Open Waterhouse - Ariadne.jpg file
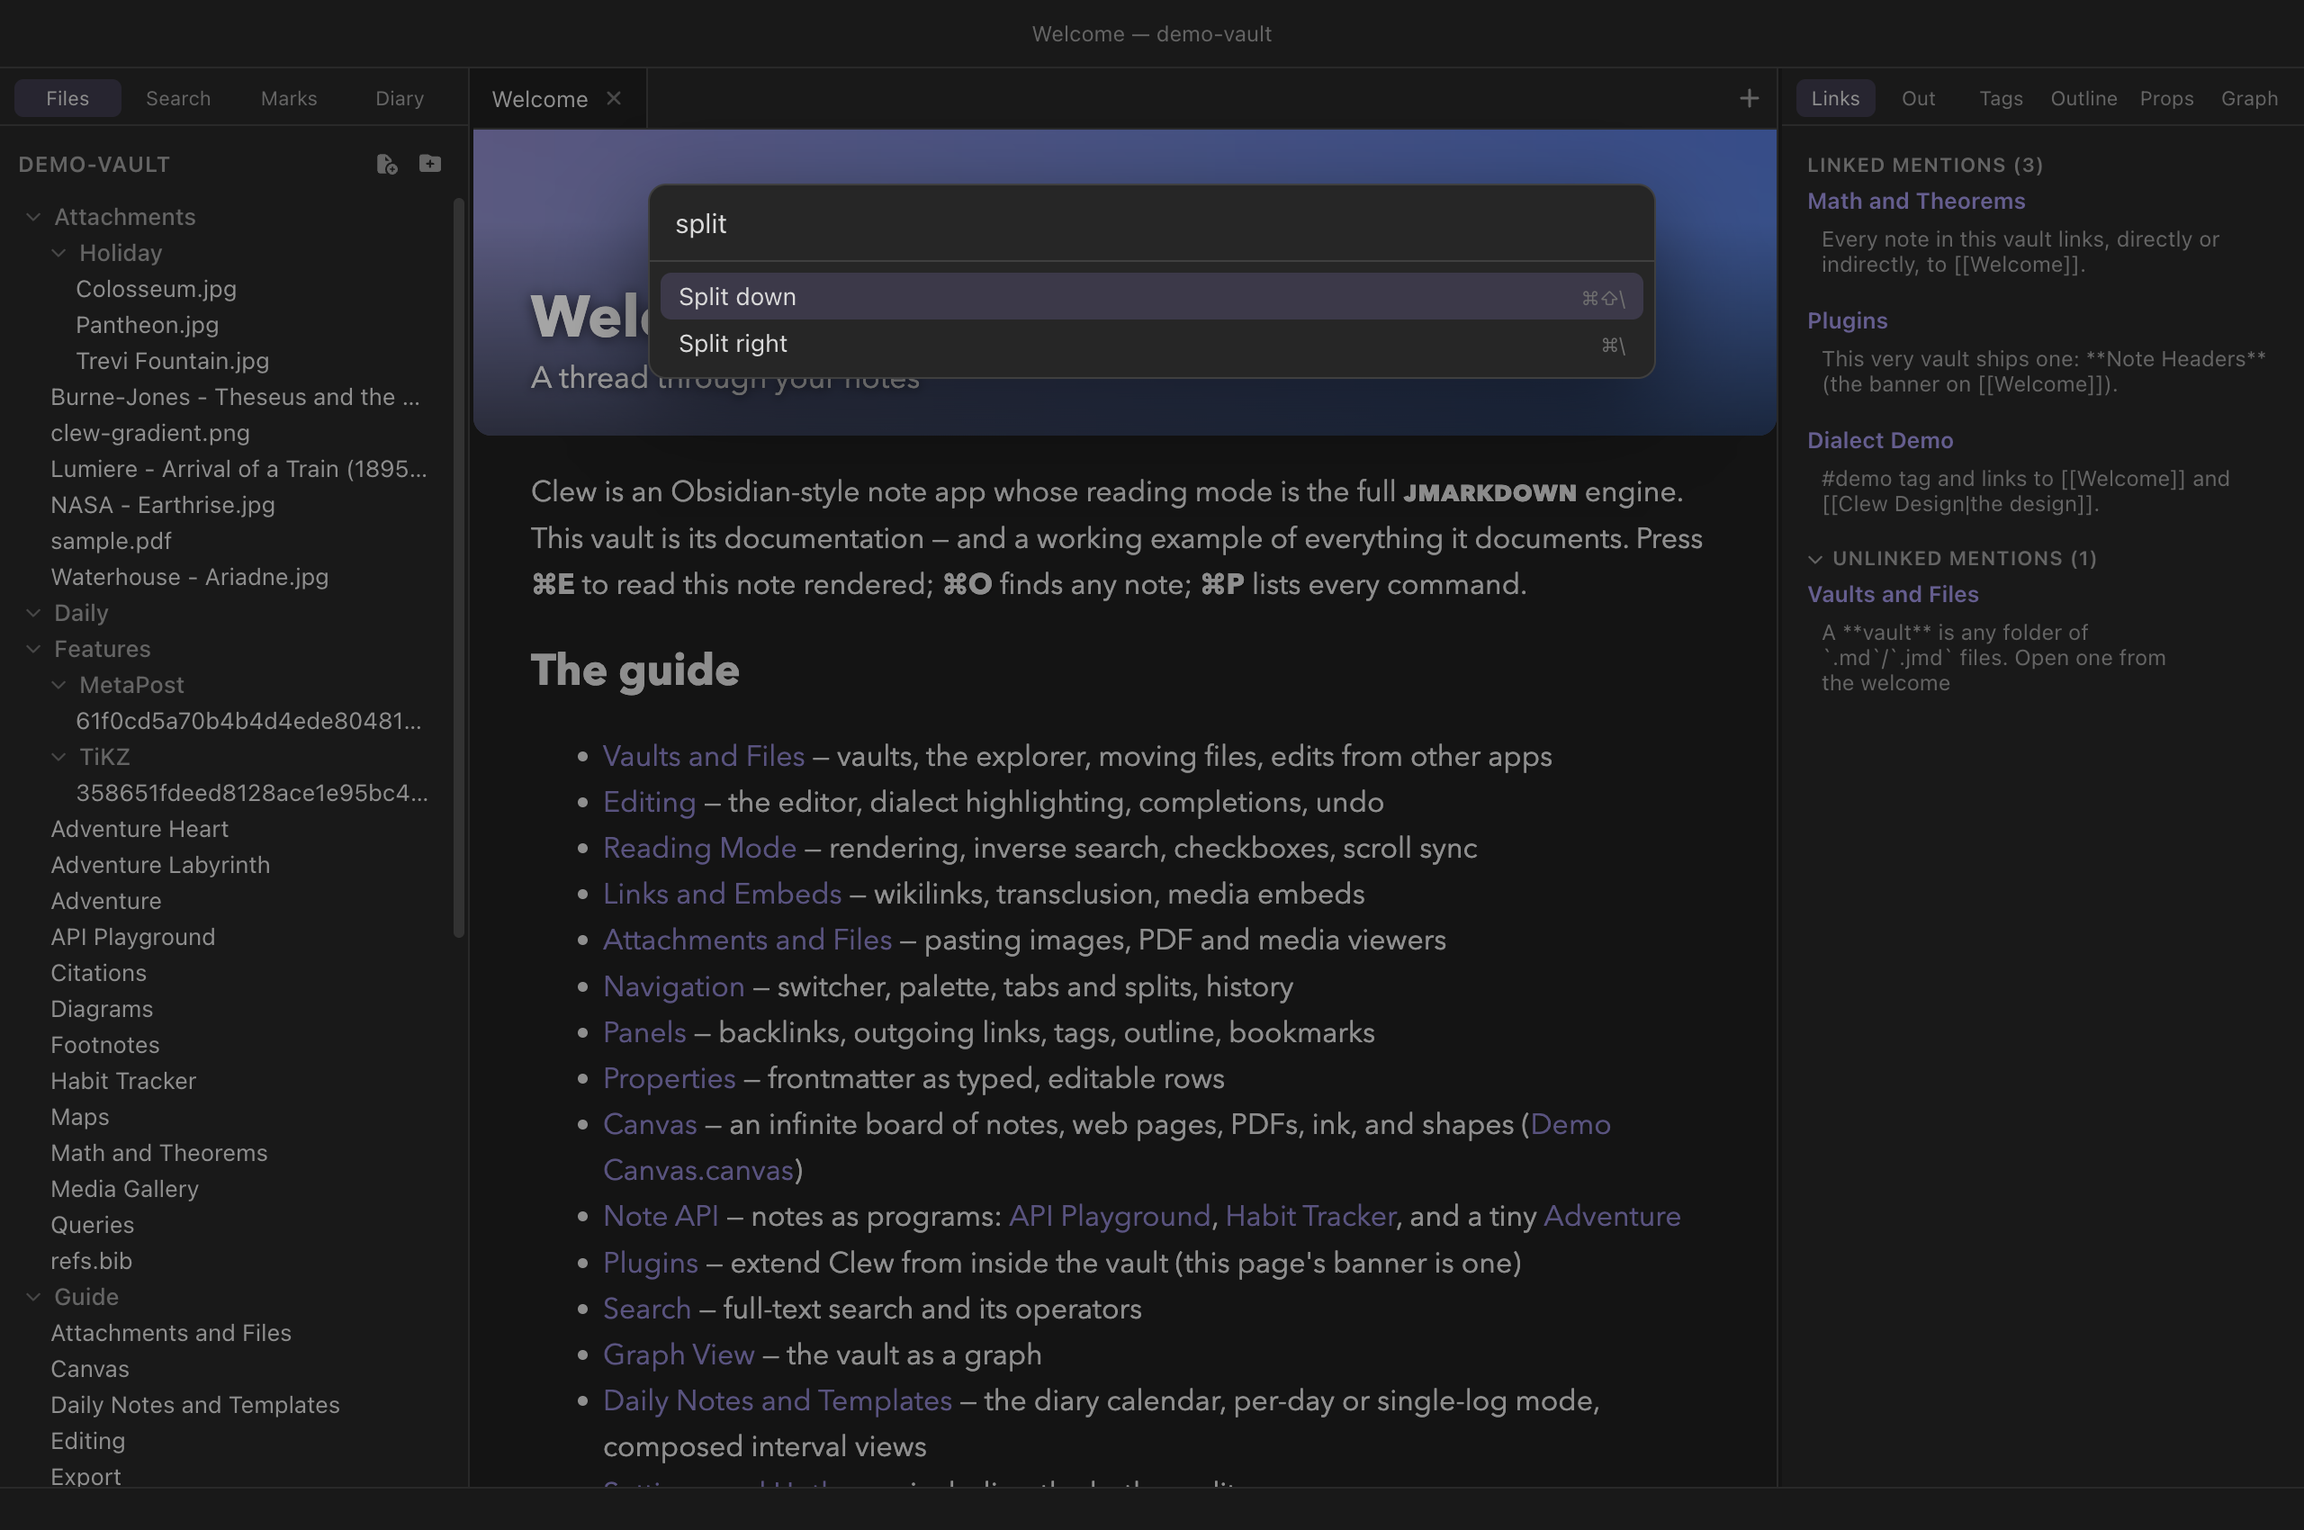This screenshot has width=2304, height=1530. tap(189, 577)
